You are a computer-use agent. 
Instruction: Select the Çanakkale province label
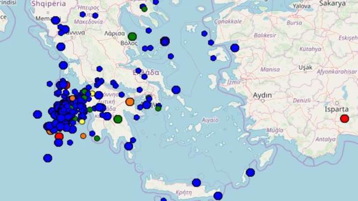pos(228,21)
